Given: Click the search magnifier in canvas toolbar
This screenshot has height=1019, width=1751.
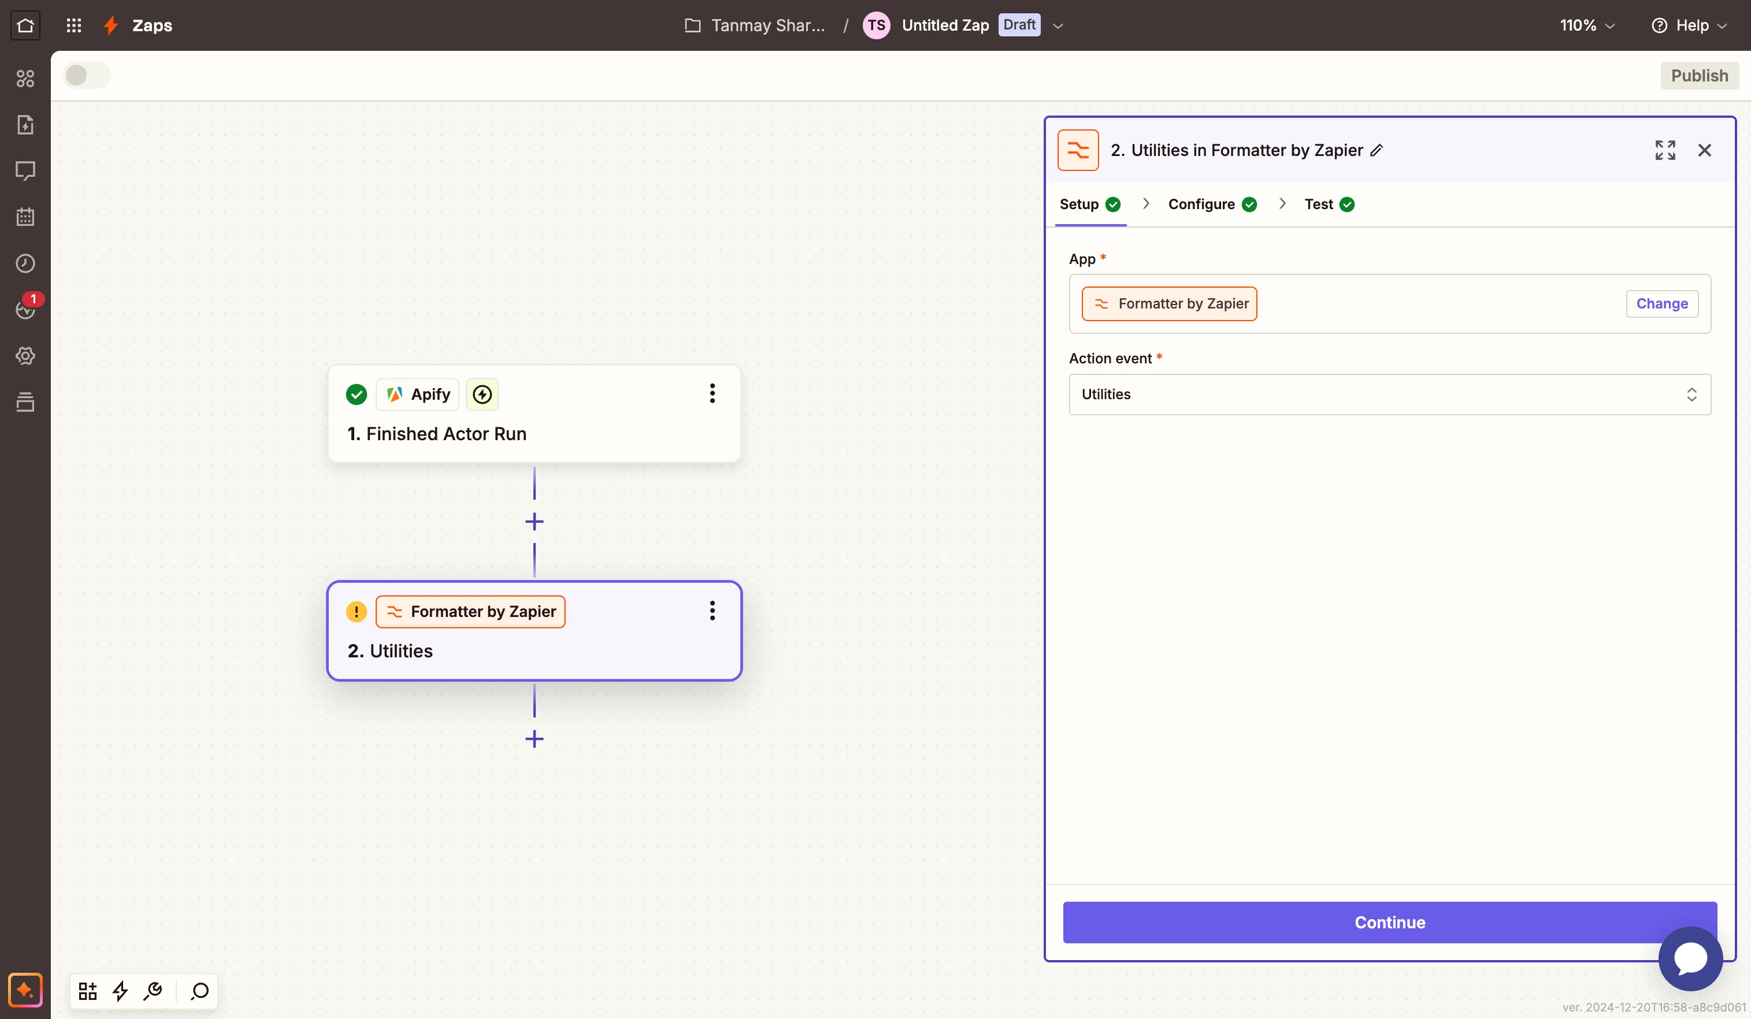Looking at the screenshot, I should click(199, 991).
